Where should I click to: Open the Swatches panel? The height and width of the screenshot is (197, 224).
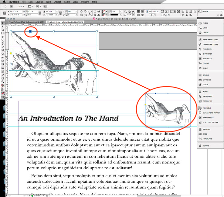pyautogui.click(x=205, y=80)
